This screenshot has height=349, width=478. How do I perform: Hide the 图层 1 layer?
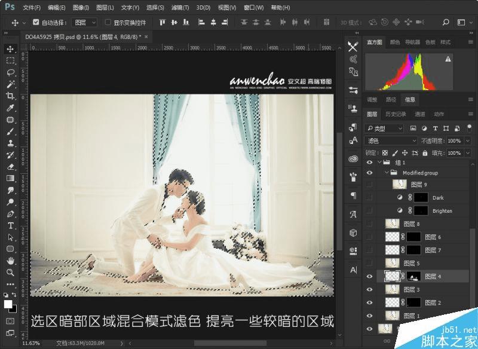(x=369, y=316)
